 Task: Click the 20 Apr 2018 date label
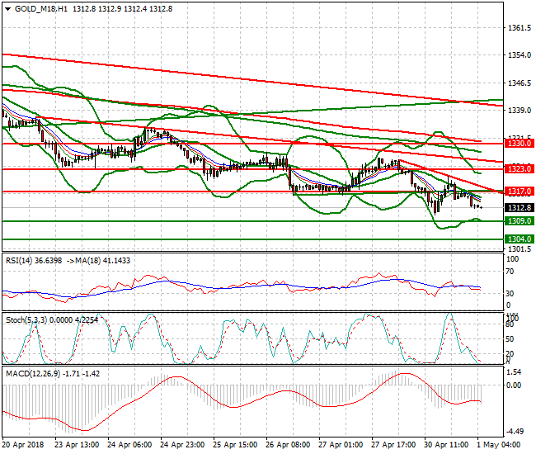[23, 445]
